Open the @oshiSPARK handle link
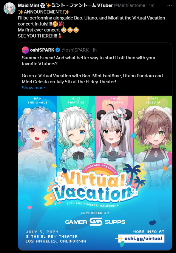The width and height of the screenshot is (176, 253). pyautogui.click(x=75, y=50)
